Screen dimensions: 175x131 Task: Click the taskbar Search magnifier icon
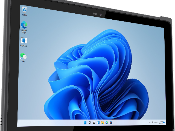(90, 123)
